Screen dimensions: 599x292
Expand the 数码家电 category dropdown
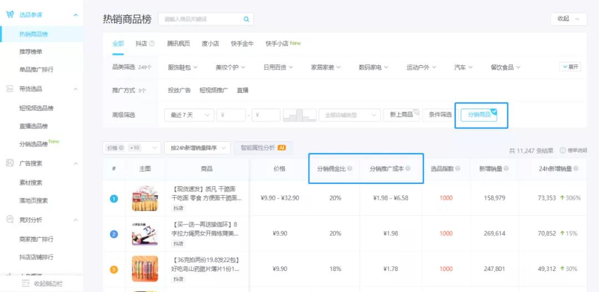point(374,68)
